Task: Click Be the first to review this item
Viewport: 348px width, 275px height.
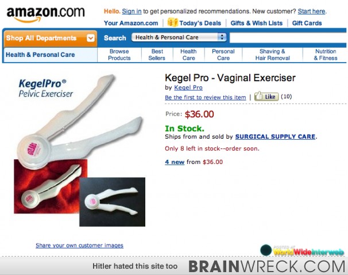Action: click(x=205, y=97)
